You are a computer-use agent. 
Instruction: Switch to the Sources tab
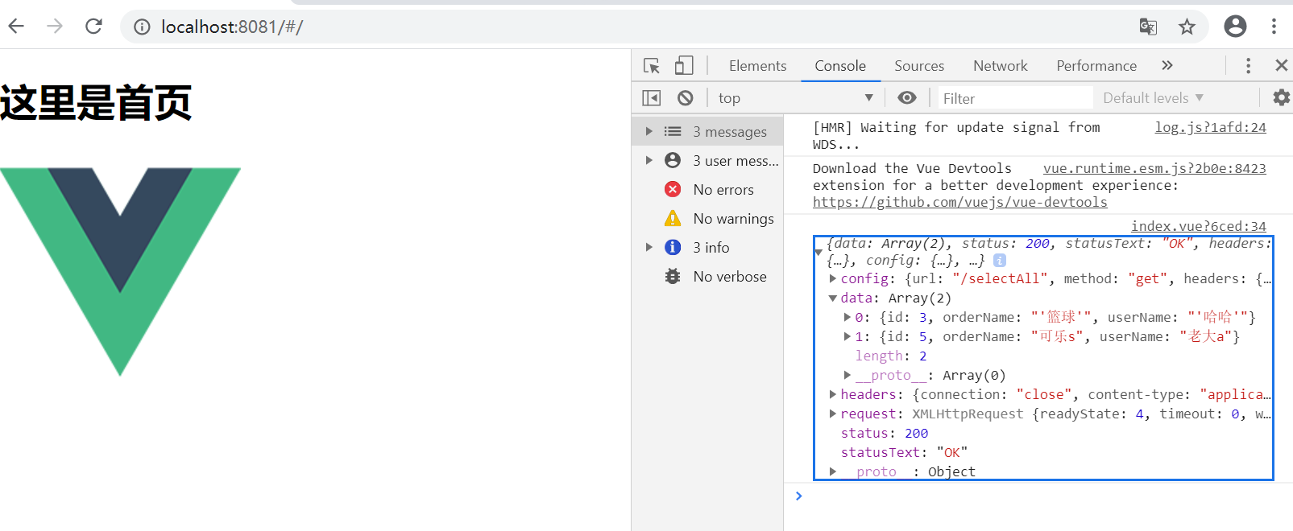coord(919,66)
